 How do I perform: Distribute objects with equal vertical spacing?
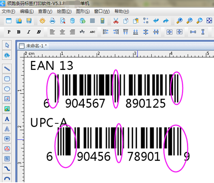point(203,32)
